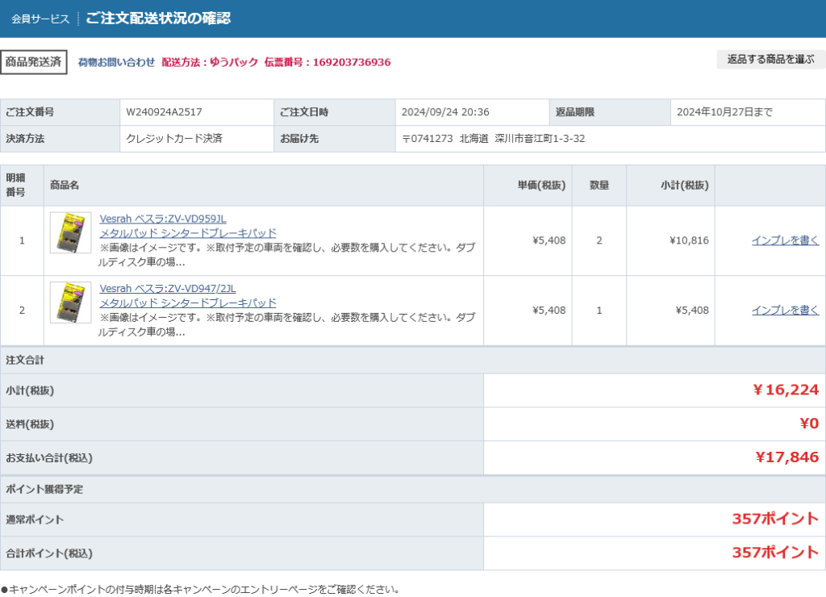The height and width of the screenshot is (597, 826).
Task: Open product thumbnail for ZV-VD959JL
Action: pos(70,233)
